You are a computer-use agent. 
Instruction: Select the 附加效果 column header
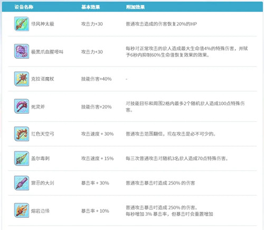[x=135, y=7]
